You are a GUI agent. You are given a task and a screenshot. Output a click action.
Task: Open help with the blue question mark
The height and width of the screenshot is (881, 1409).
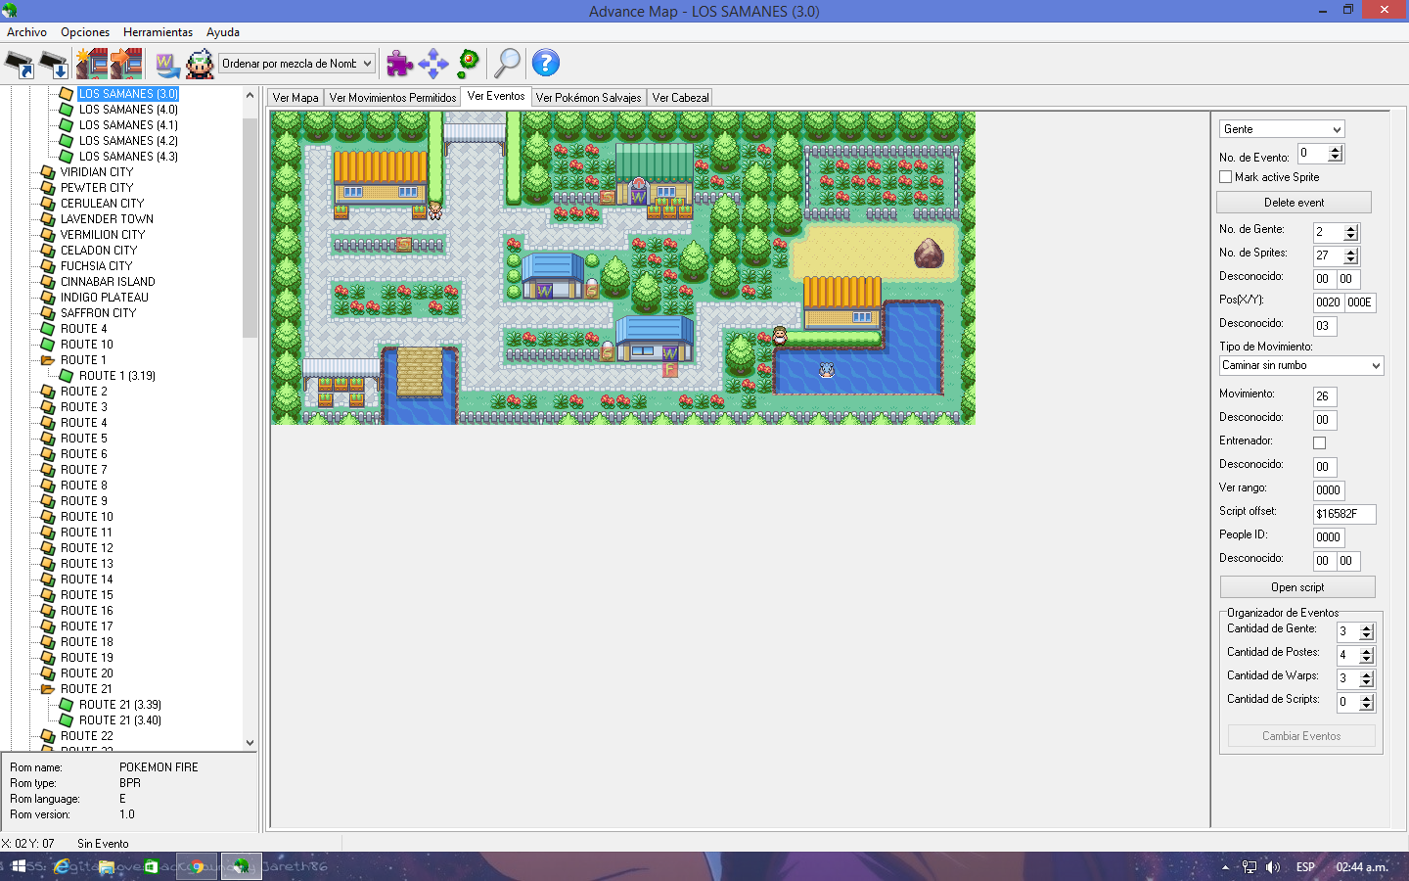coord(545,64)
